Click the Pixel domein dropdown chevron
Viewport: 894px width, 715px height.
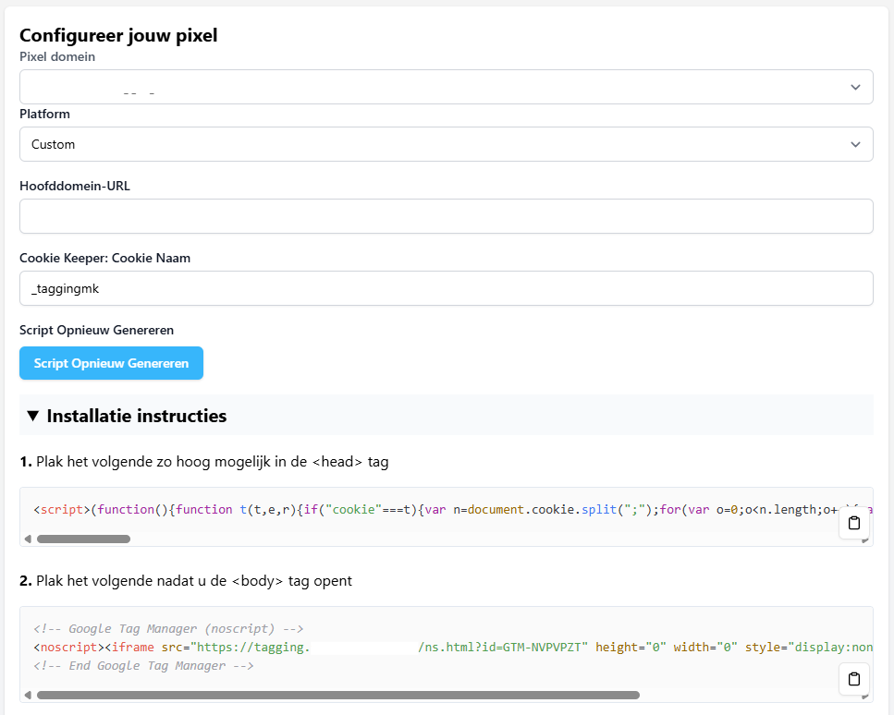click(x=854, y=87)
